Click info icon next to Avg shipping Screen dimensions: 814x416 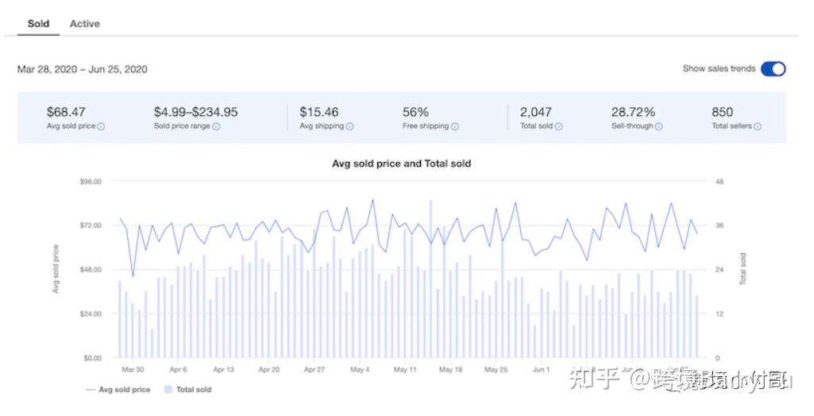coord(350,127)
